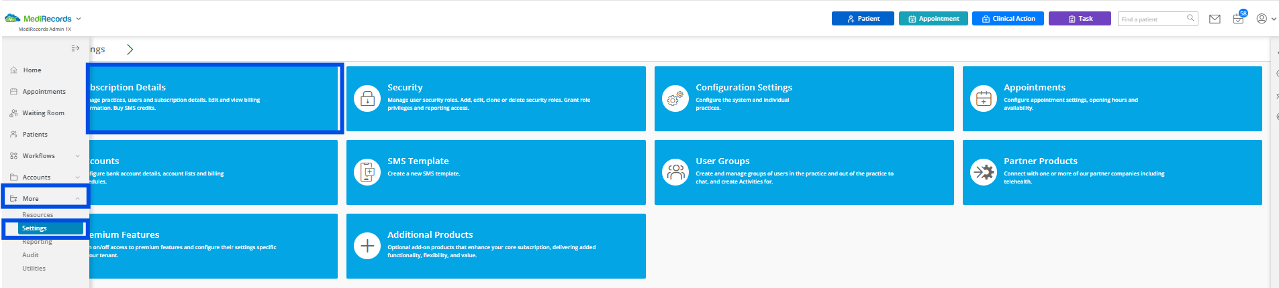The height and width of the screenshot is (288, 1279).
Task: Collapse the More menu chevron
Action: pyautogui.click(x=77, y=199)
